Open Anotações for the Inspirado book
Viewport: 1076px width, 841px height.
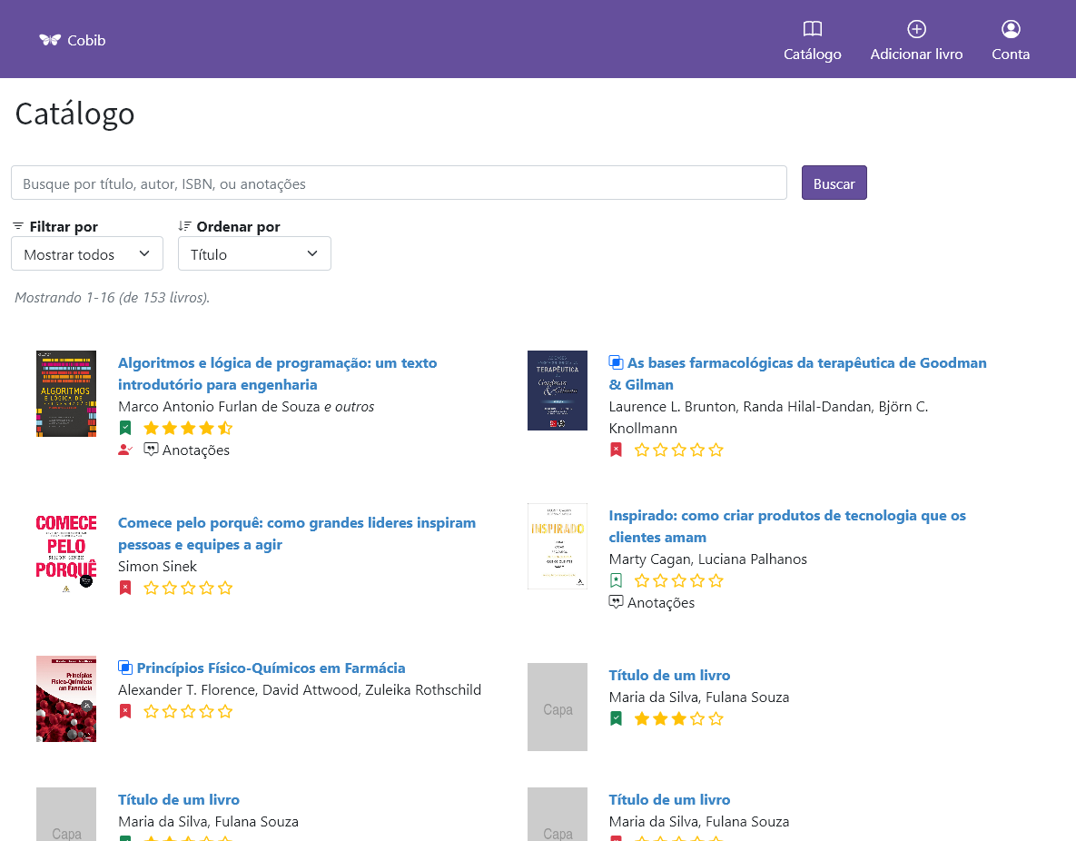point(652,602)
